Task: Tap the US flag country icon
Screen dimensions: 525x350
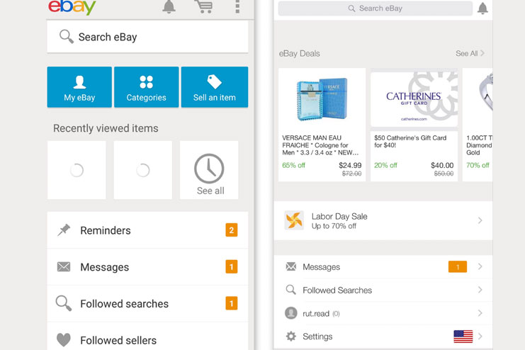Action: coord(463,337)
